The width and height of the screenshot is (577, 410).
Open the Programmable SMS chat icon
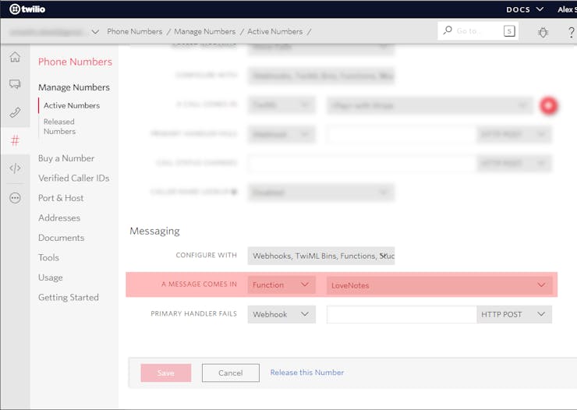click(15, 84)
